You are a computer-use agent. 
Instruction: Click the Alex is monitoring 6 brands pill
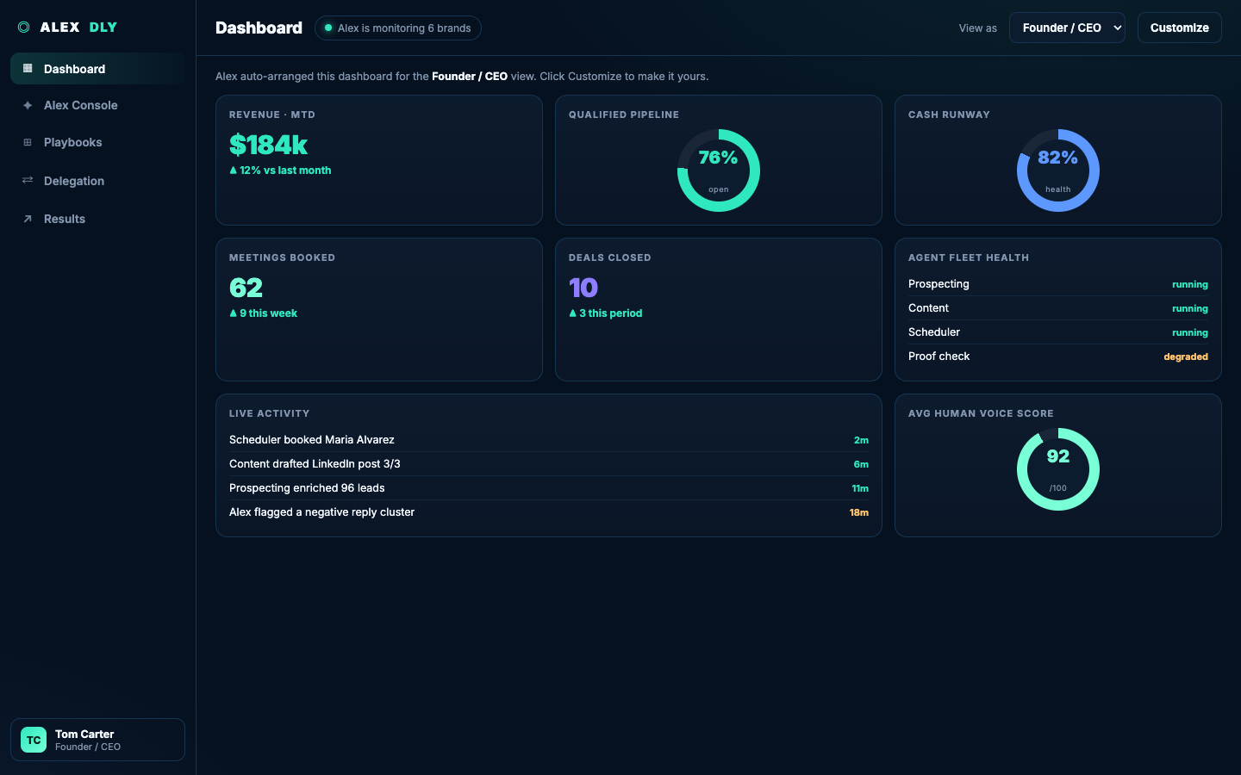[x=398, y=28]
